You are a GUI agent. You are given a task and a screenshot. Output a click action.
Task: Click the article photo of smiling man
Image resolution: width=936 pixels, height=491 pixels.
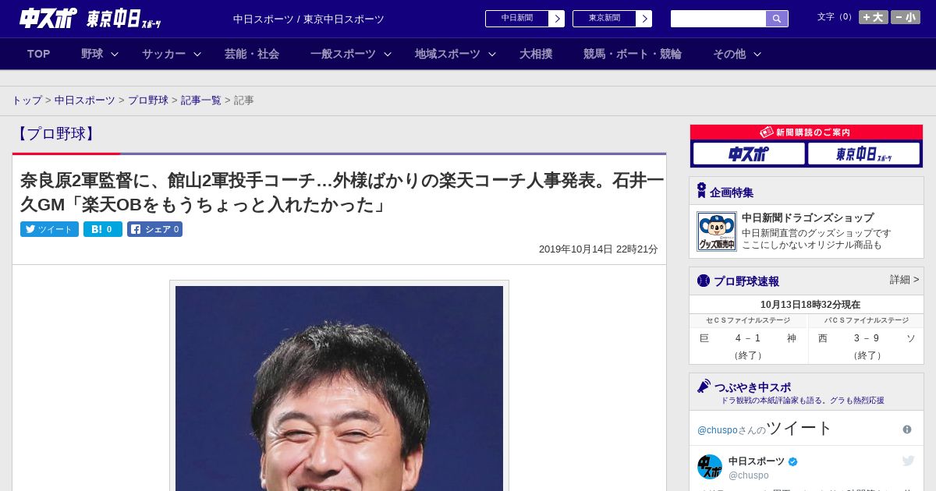pyautogui.click(x=339, y=388)
